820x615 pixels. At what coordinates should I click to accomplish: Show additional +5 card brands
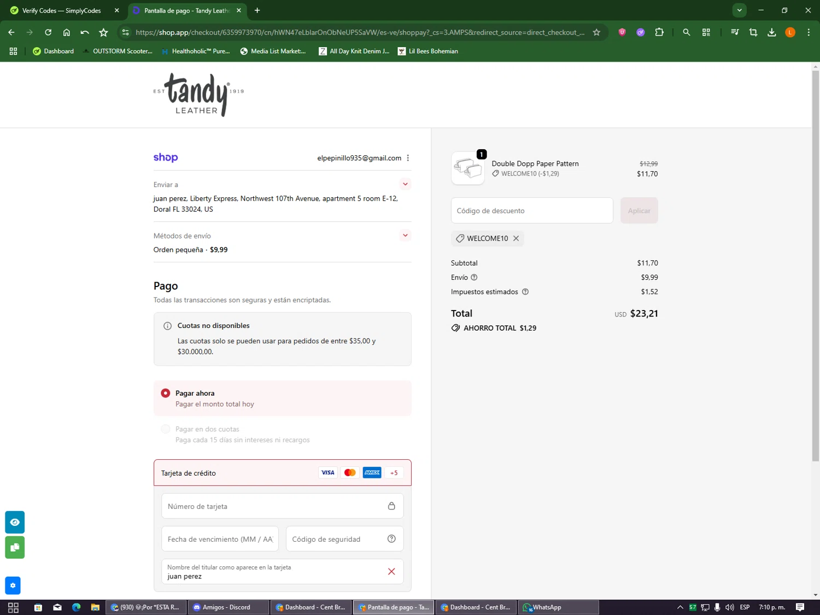click(x=394, y=473)
